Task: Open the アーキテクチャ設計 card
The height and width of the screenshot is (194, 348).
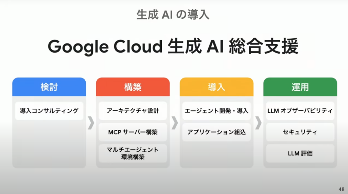Action: [x=133, y=111]
